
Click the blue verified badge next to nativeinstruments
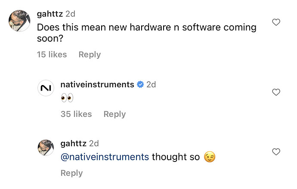coord(140,85)
